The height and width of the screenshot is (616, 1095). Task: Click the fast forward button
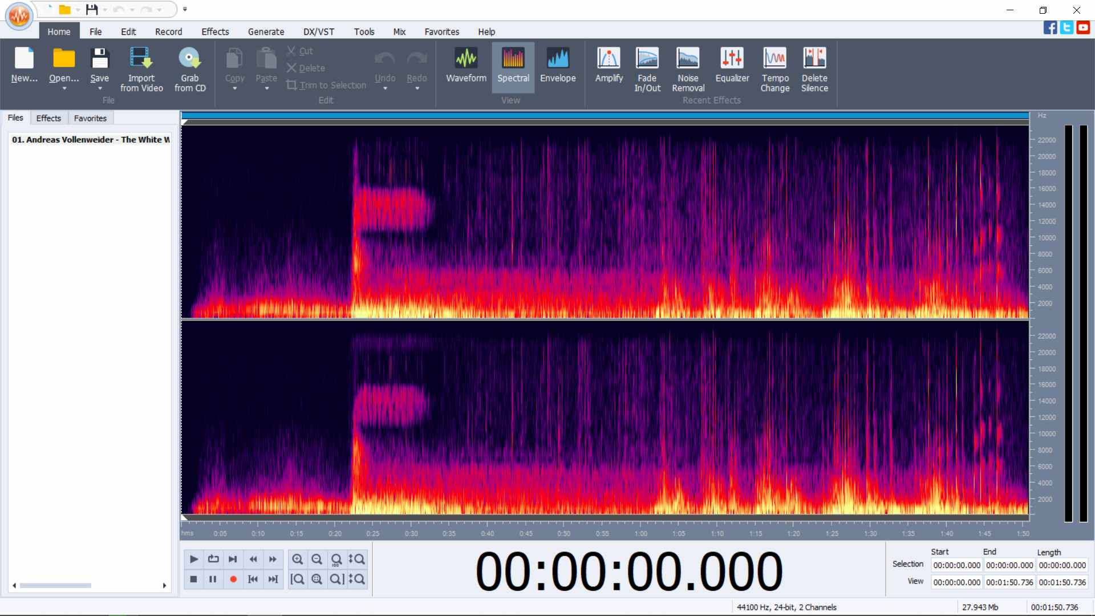click(273, 559)
